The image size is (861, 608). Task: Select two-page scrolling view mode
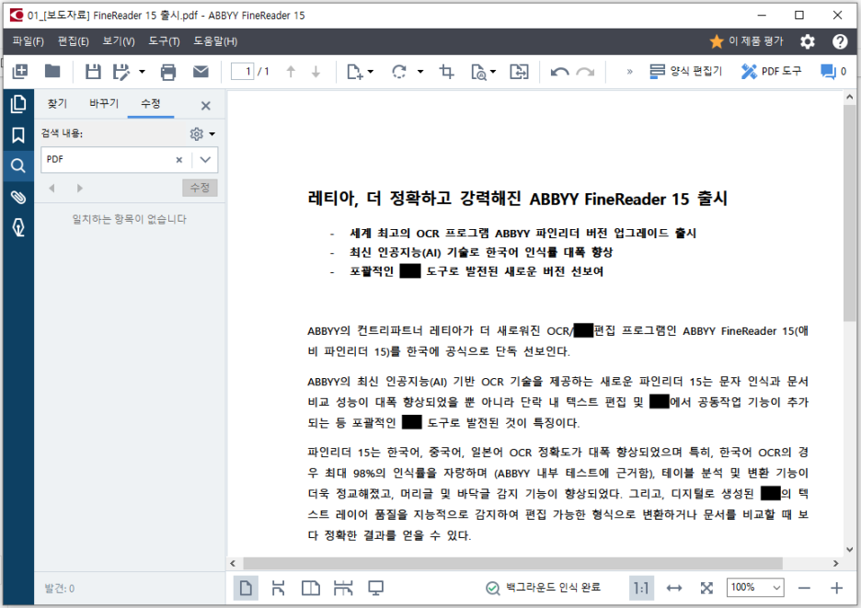343,589
